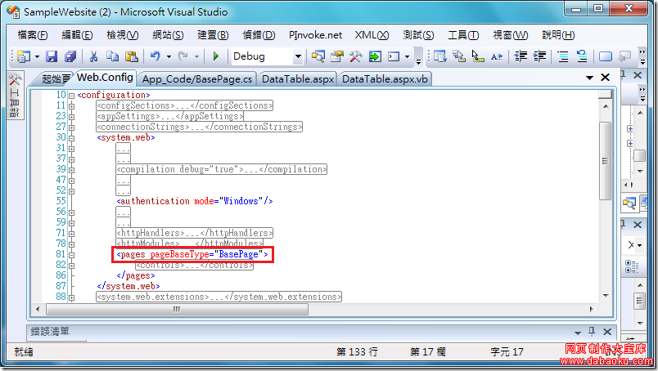Open the 偵錯(D) menu
Viewport: 658px width, 371px height.
point(259,35)
